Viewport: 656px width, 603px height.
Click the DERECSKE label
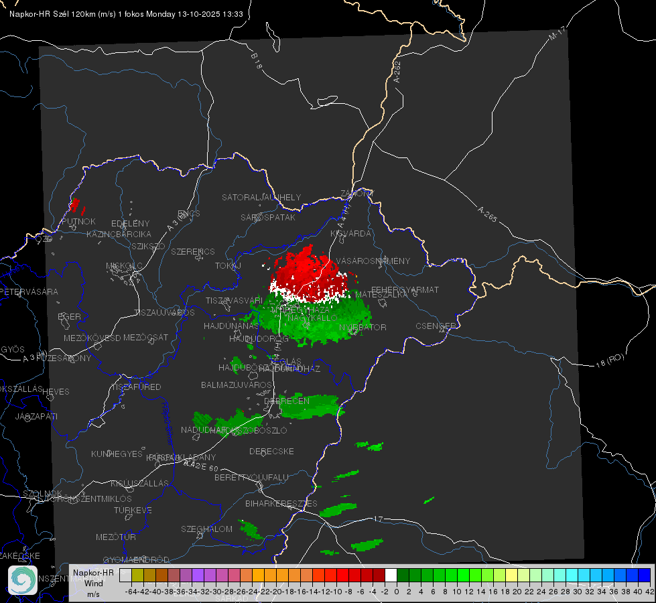[x=271, y=451]
